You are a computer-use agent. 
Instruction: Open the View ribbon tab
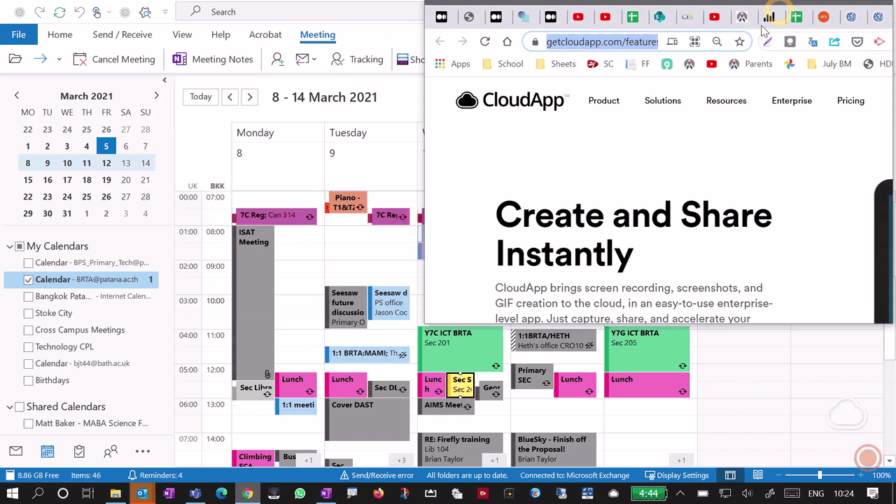click(182, 34)
